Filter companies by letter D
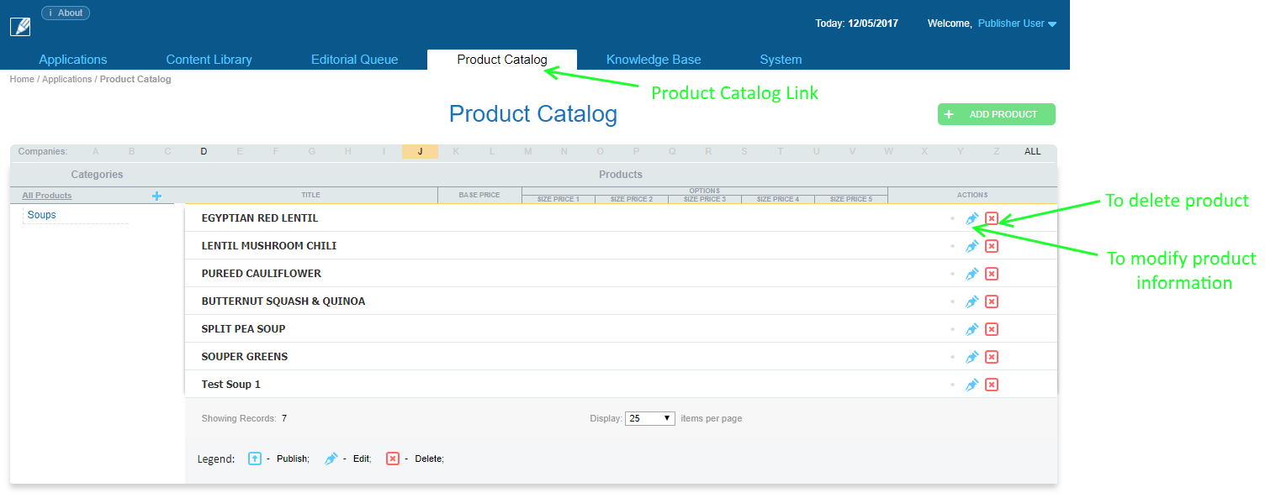Viewport: 1276px width, 503px height. point(204,152)
